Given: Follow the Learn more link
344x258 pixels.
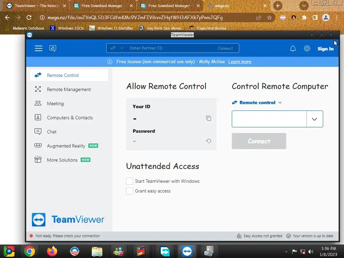Looking at the screenshot, I should [x=240, y=62].
